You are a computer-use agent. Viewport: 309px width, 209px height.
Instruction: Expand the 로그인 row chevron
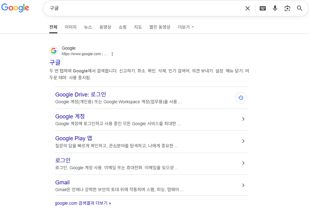click(243, 163)
